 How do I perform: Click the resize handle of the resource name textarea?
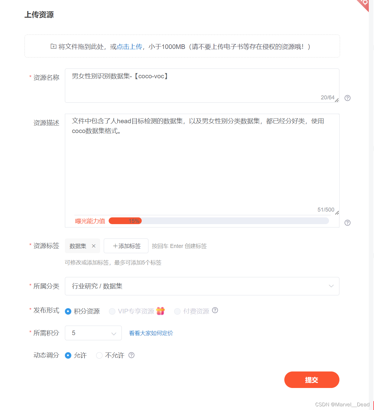click(337, 100)
